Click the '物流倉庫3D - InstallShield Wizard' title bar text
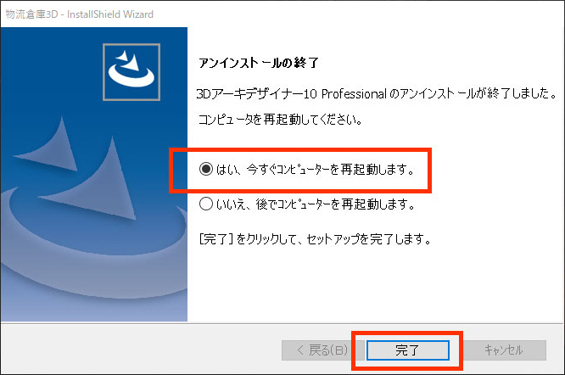 [79, 14]
